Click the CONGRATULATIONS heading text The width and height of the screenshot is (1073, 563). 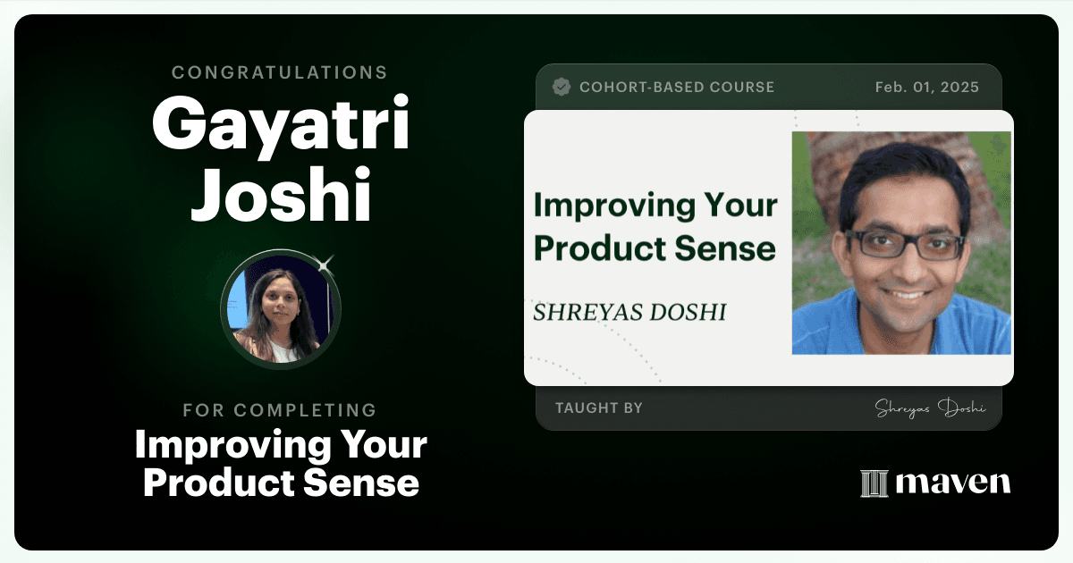[281, 71]
